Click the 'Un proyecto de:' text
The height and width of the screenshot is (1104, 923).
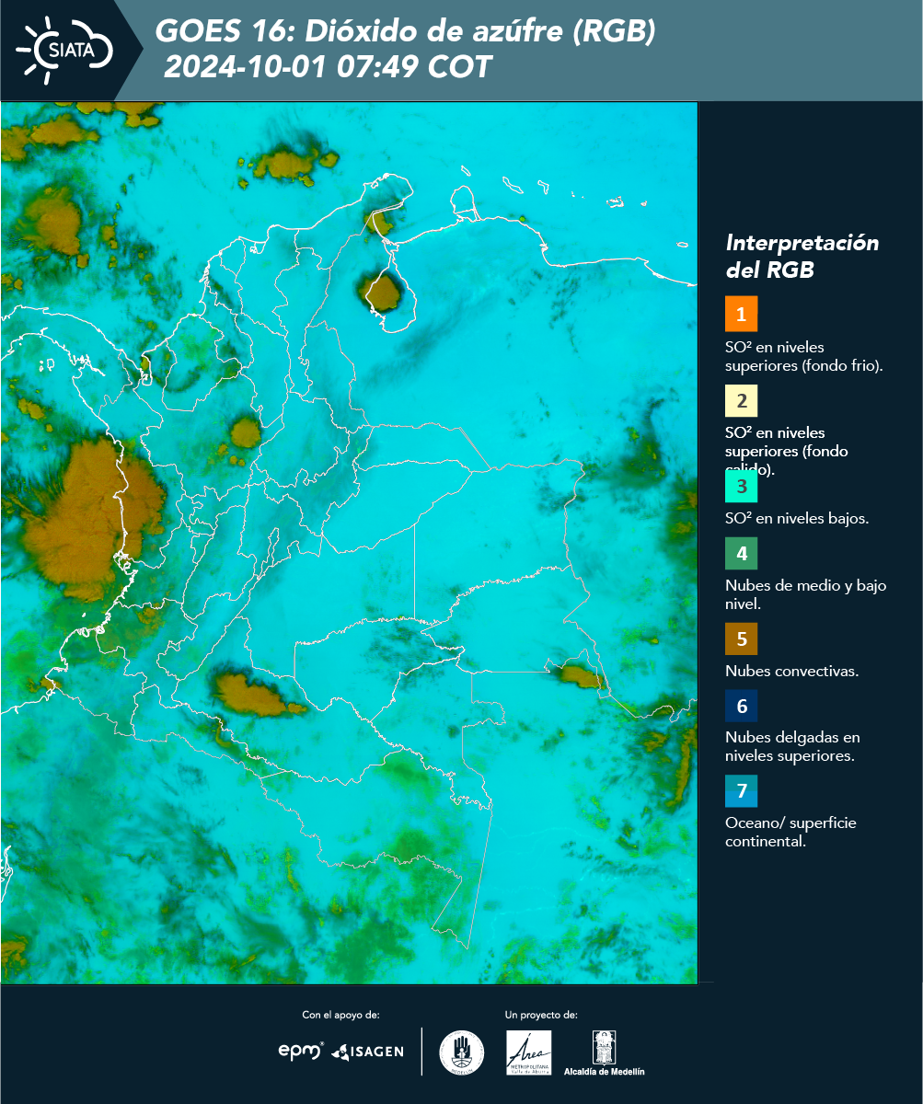[541, 1015]
